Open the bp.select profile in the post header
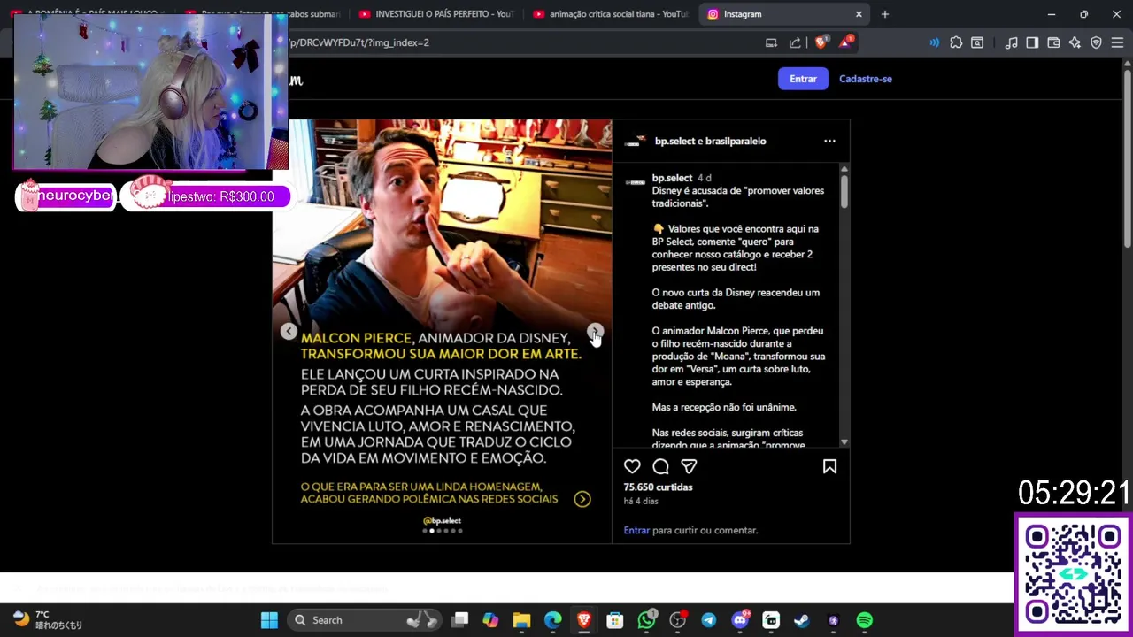The width and height of the screenshot is (1133, 637). pyautogui.click(x=674, y=141)
